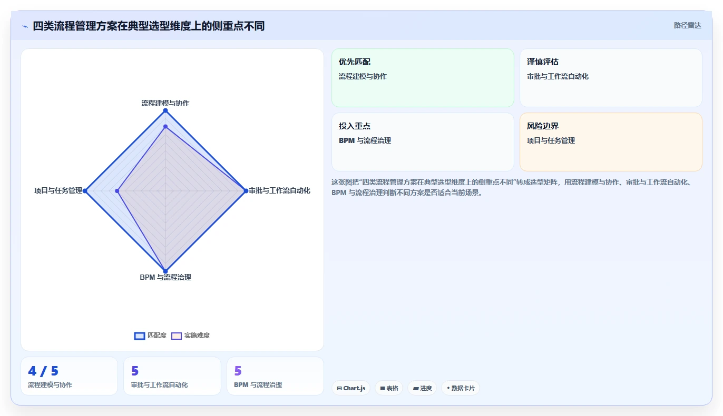723x416 pixels.
Task: Click the 进度 chip icon
Action: [x=415, y=388]
